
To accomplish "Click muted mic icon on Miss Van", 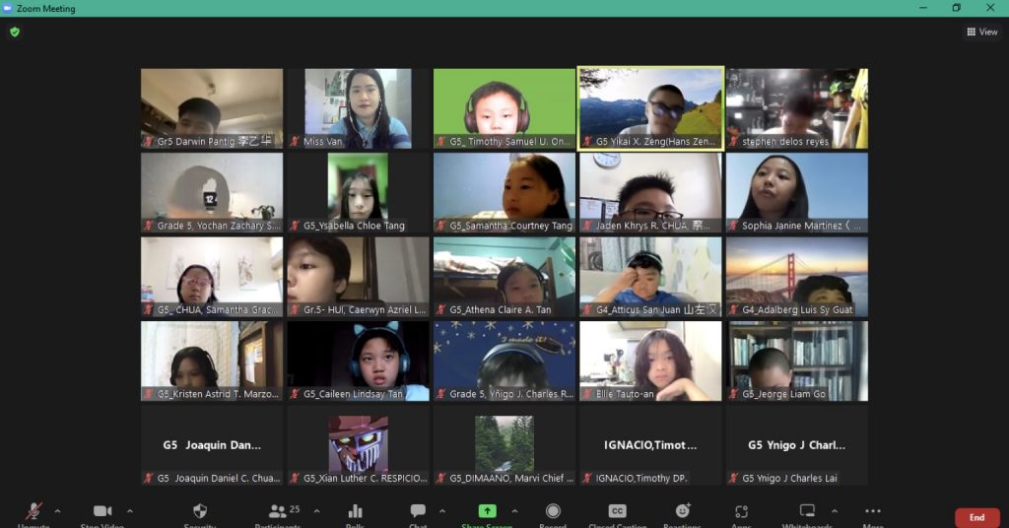I will tap(295, 142).
